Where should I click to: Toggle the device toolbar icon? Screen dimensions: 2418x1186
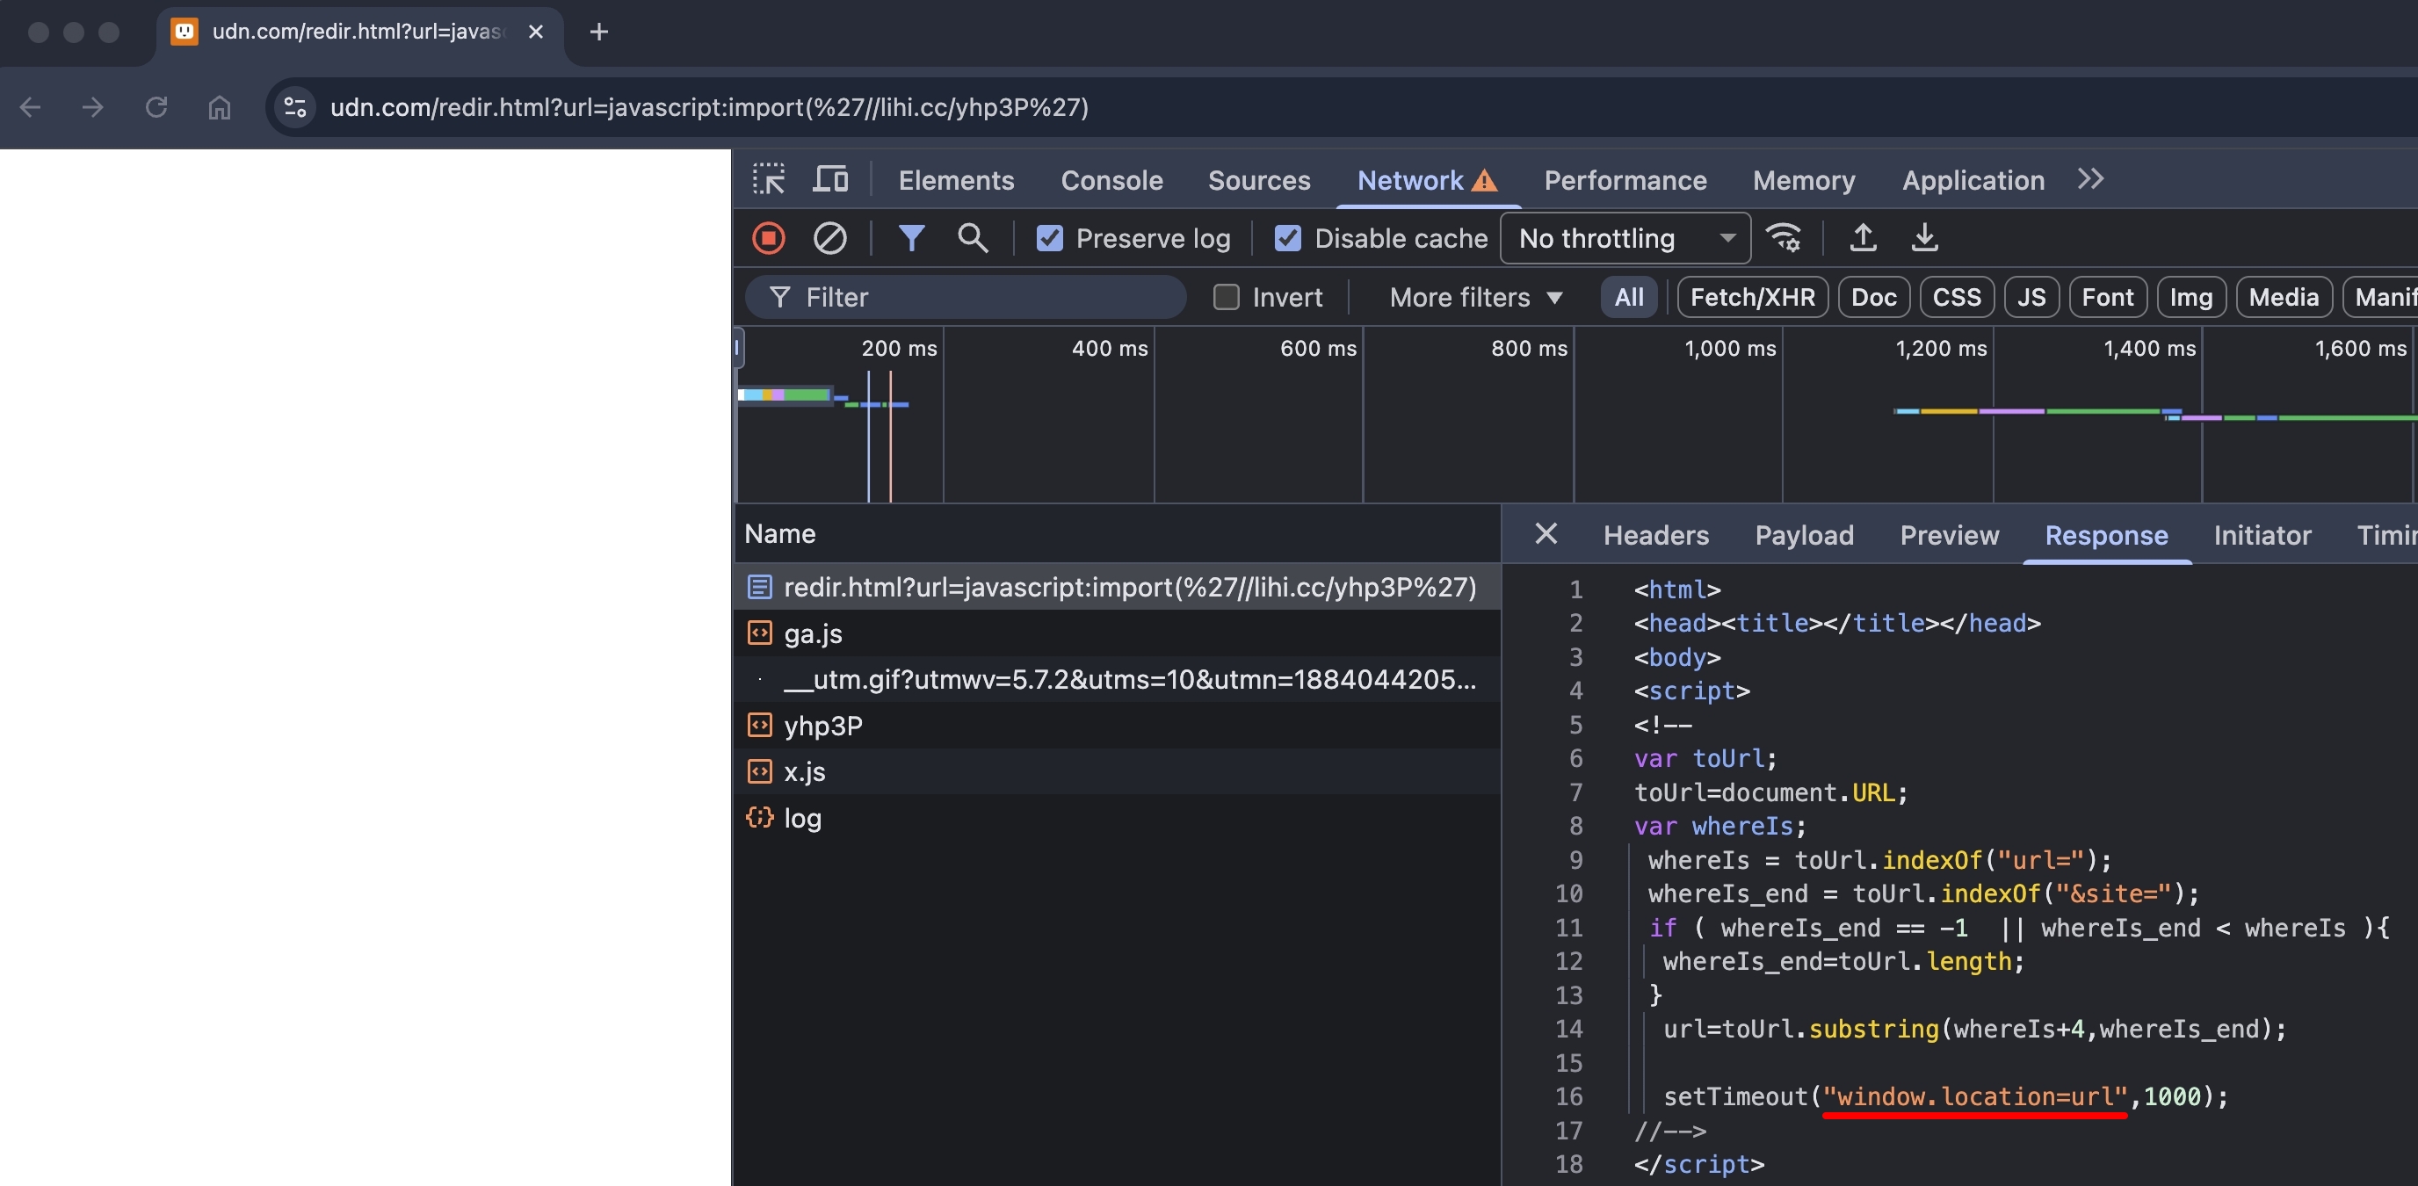[829, 179]
